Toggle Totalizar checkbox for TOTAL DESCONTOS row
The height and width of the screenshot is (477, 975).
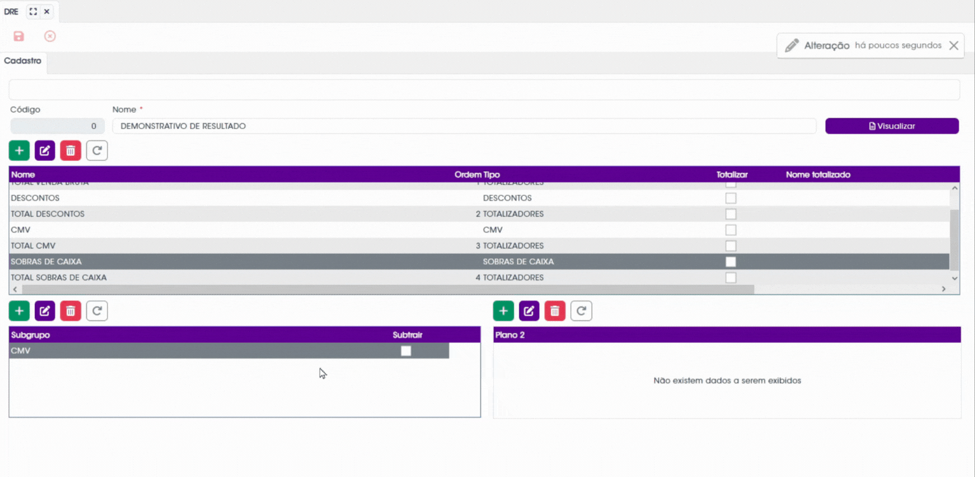(731, 214)
